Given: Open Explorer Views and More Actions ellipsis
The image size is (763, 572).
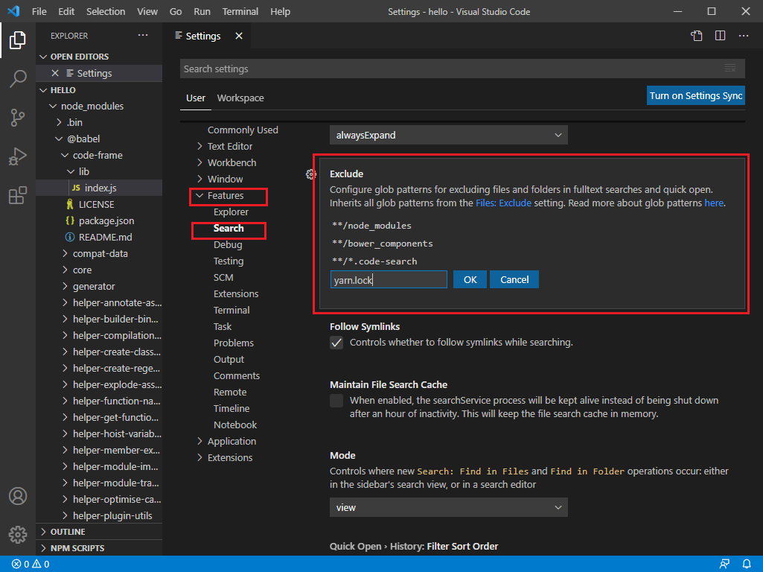Looking at the screenshot, I should tap(143, 35).
